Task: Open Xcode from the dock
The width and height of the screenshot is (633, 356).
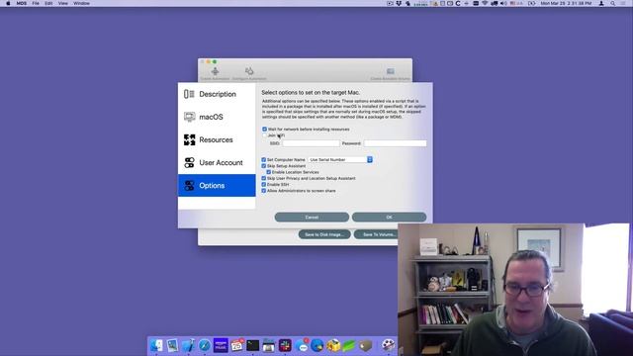Action: (188, 345)
